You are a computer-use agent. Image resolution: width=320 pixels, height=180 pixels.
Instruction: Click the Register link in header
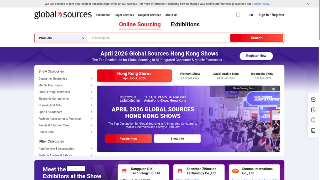click(x=278, y=15)
